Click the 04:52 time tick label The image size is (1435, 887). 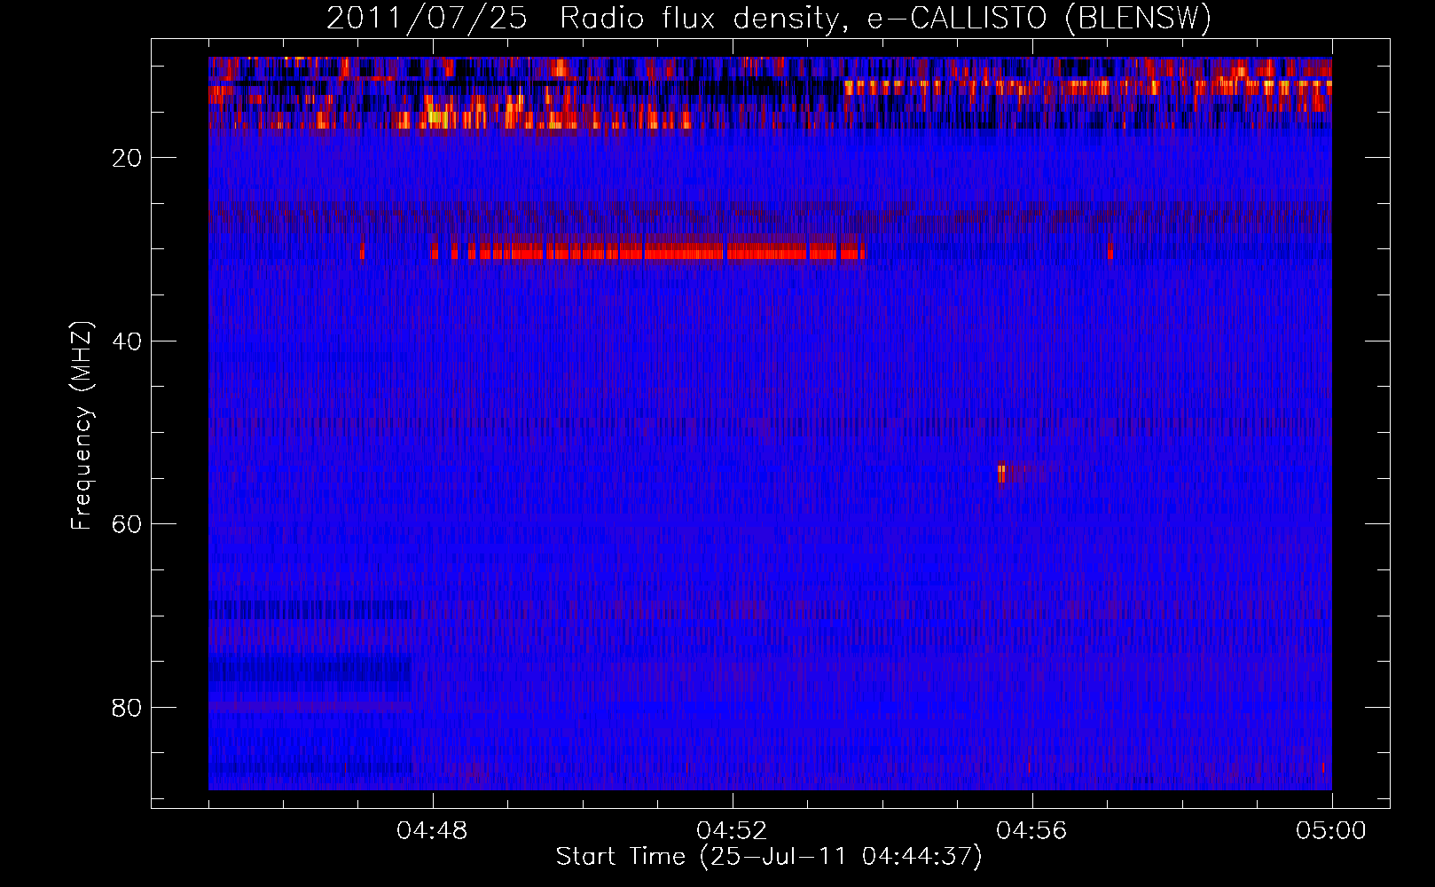point(733,831)
